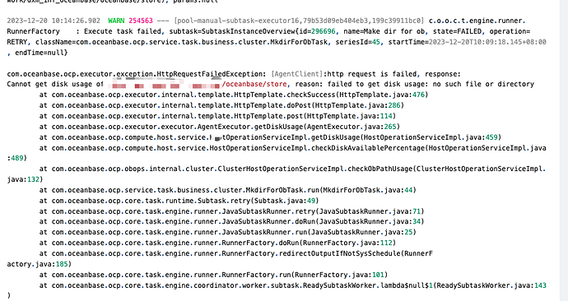Click the Subtask.java:49 retry frame

(286, 201)
